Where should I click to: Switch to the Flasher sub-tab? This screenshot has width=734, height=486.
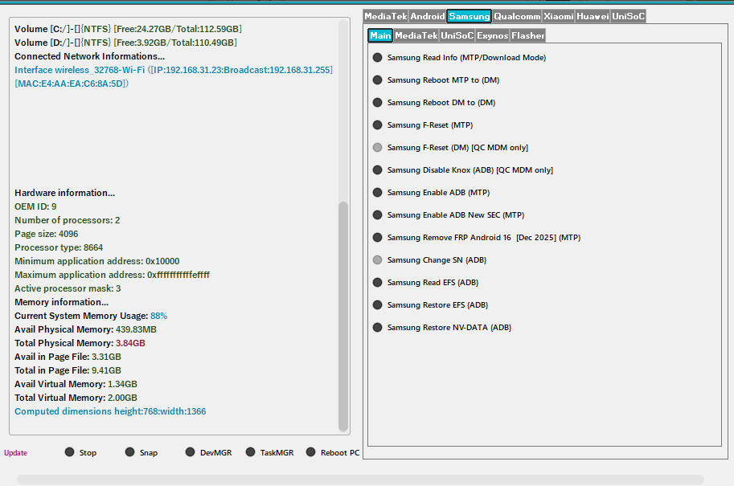(x=527, y=35)
